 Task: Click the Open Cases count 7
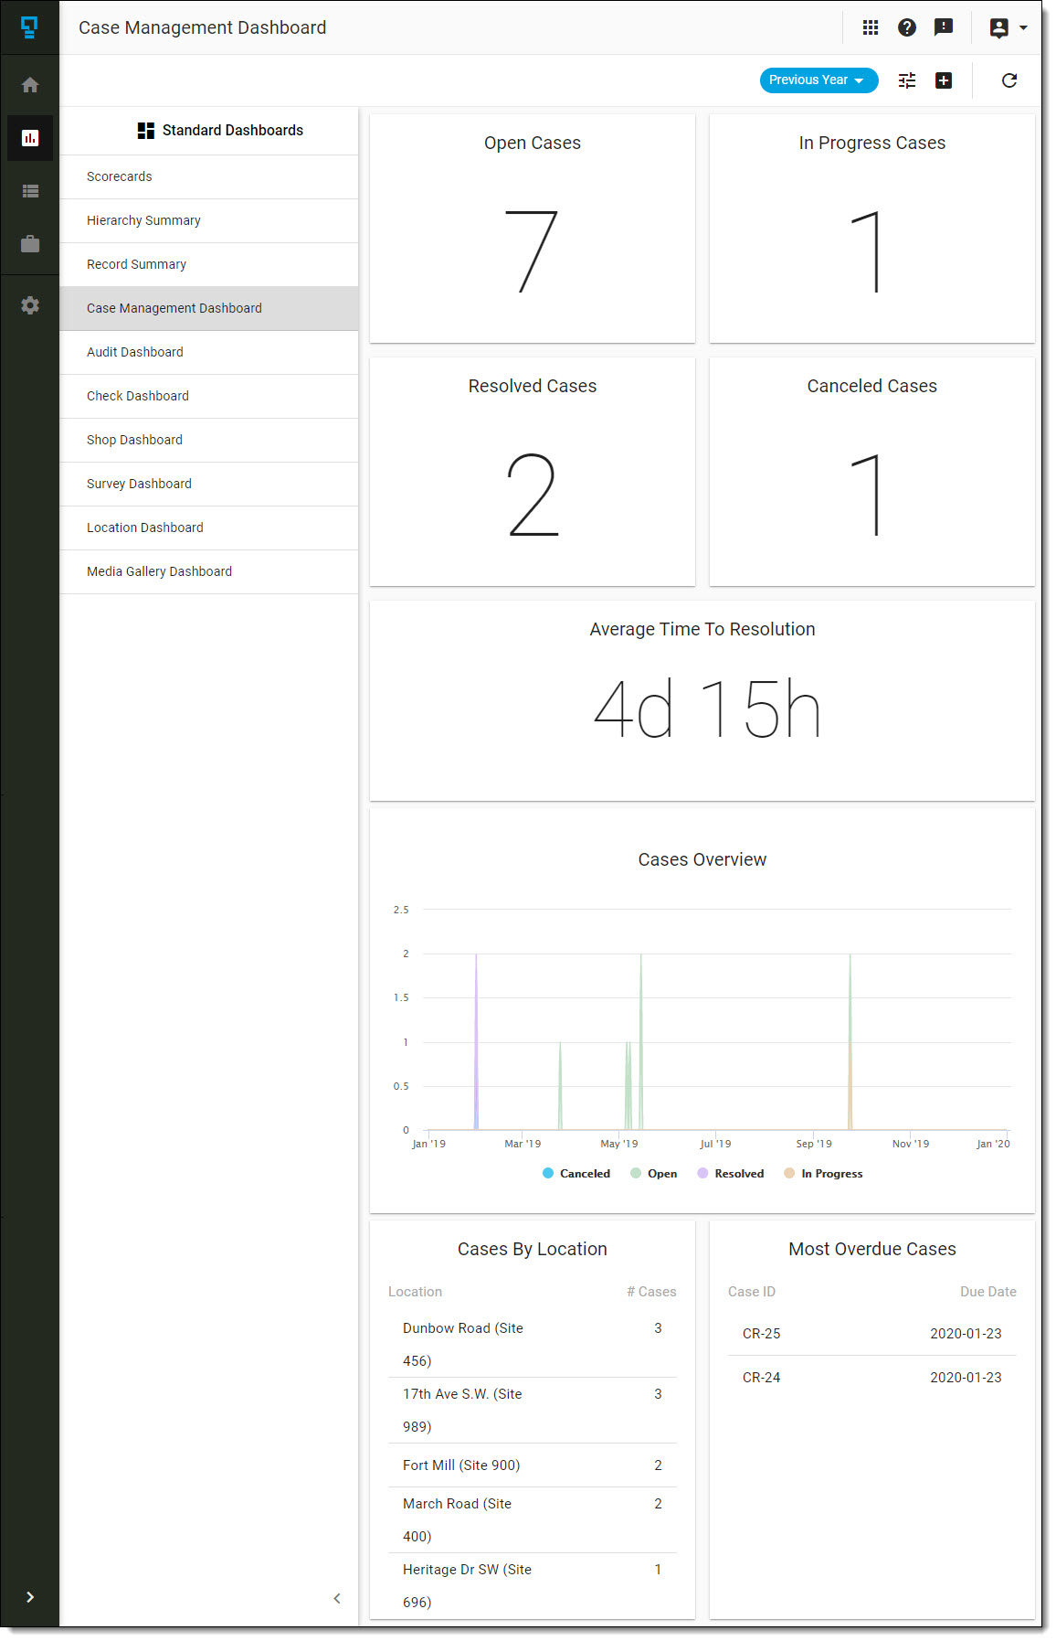532,252
